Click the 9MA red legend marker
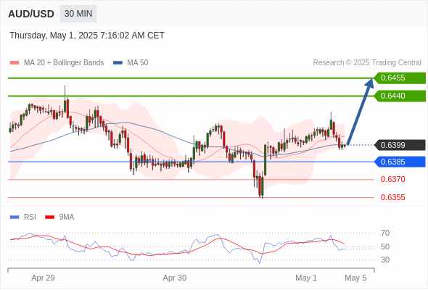428x290 pixels. (x=49, y=217)
